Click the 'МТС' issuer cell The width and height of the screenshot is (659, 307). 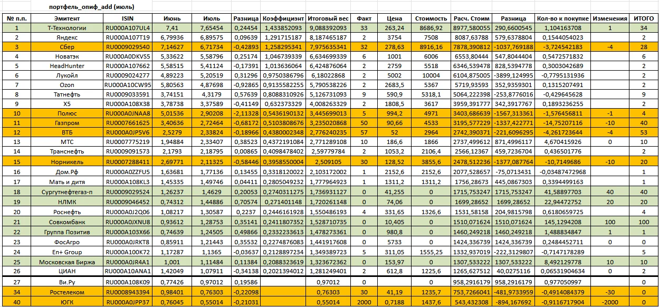click(67, 142)
